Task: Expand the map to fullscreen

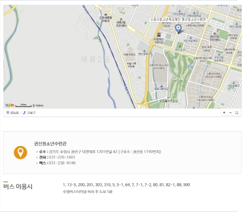Action: point(237,113)
